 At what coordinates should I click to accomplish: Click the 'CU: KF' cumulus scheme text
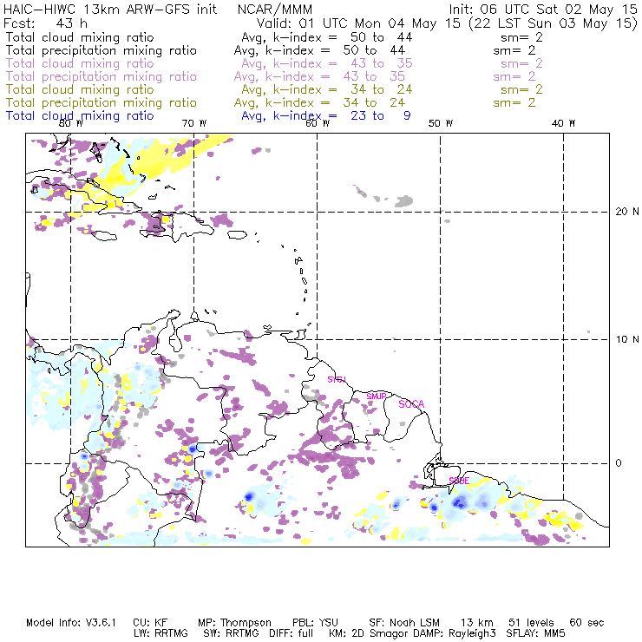[150, 623]
